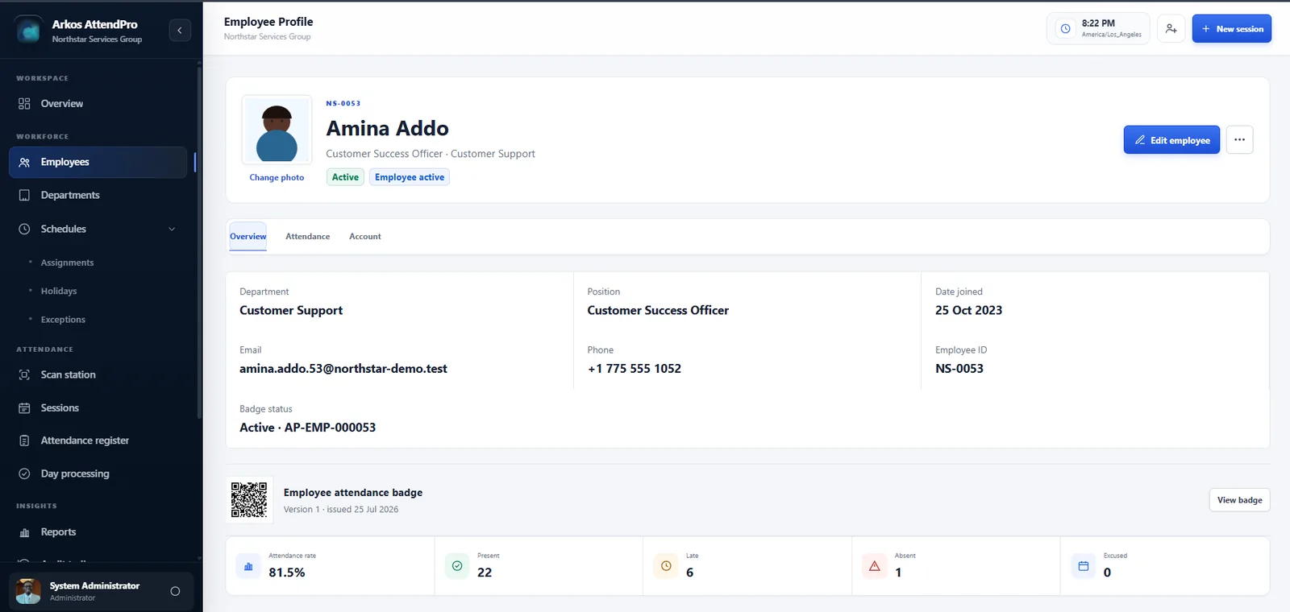
Task: Click the Employee ID value NS-0053
Action: click(959, 369)
